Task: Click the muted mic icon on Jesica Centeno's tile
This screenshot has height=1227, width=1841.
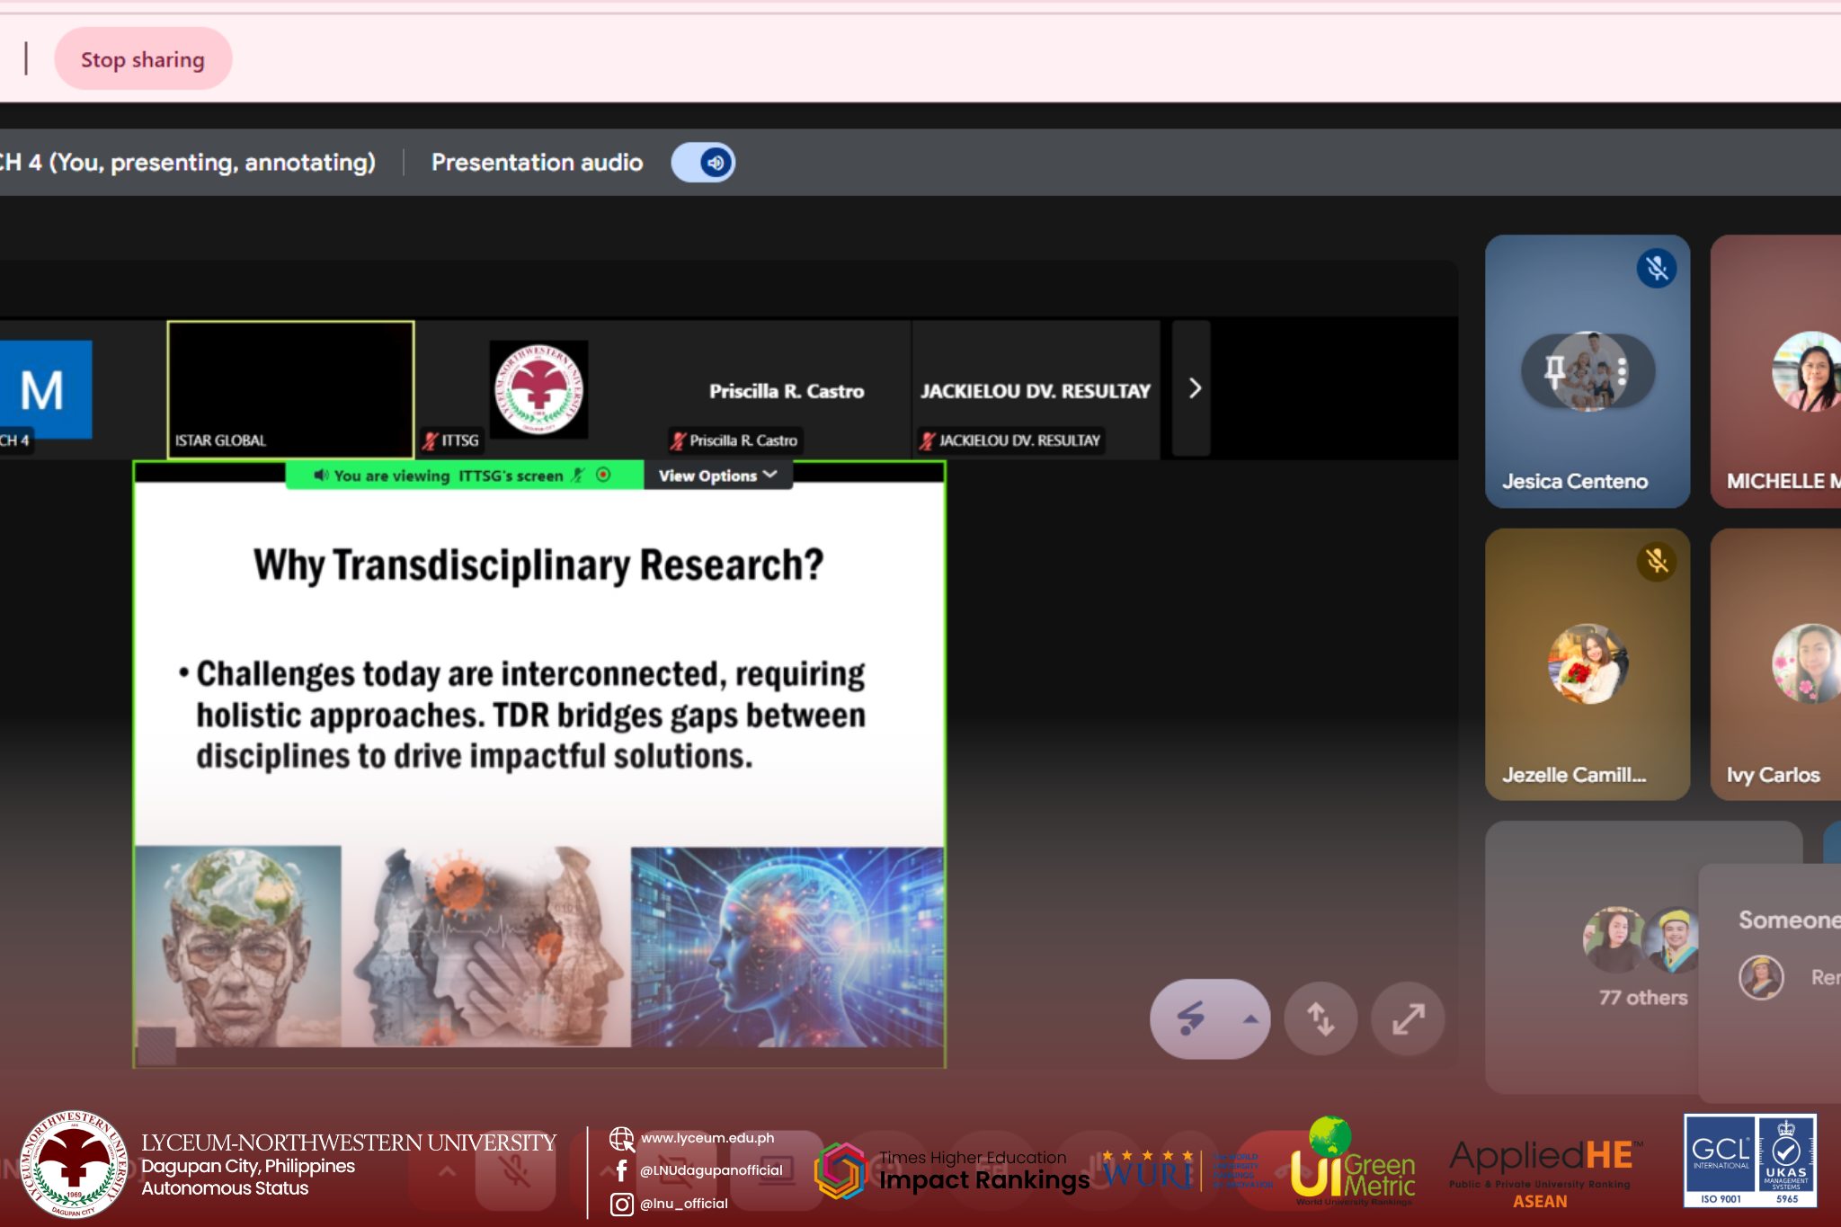Action: (x=1656, y=268)
